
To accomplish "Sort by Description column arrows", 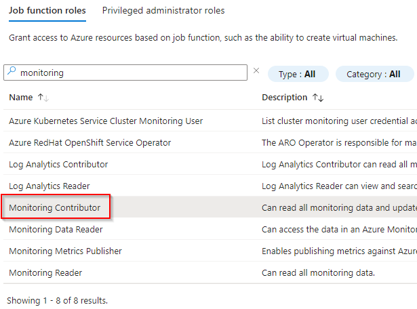I will (x=318, y=98).
